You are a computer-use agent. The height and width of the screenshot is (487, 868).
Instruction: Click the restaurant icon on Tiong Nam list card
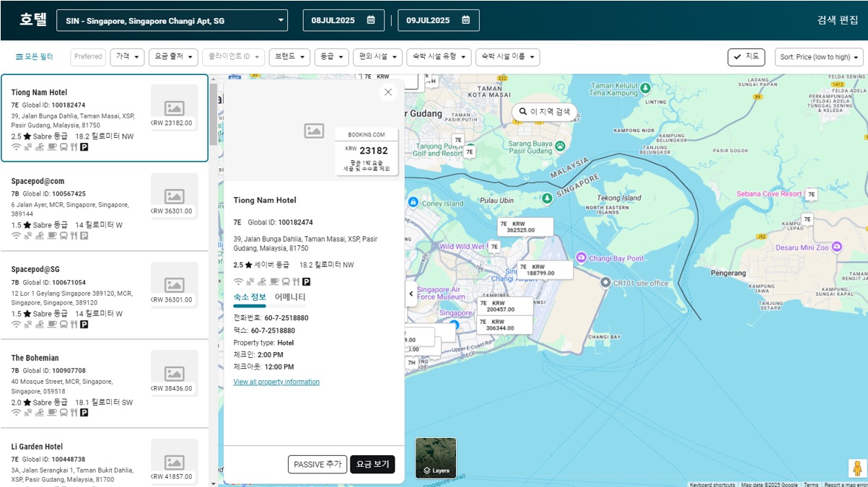pyautogui.click(x=74, y=147)
